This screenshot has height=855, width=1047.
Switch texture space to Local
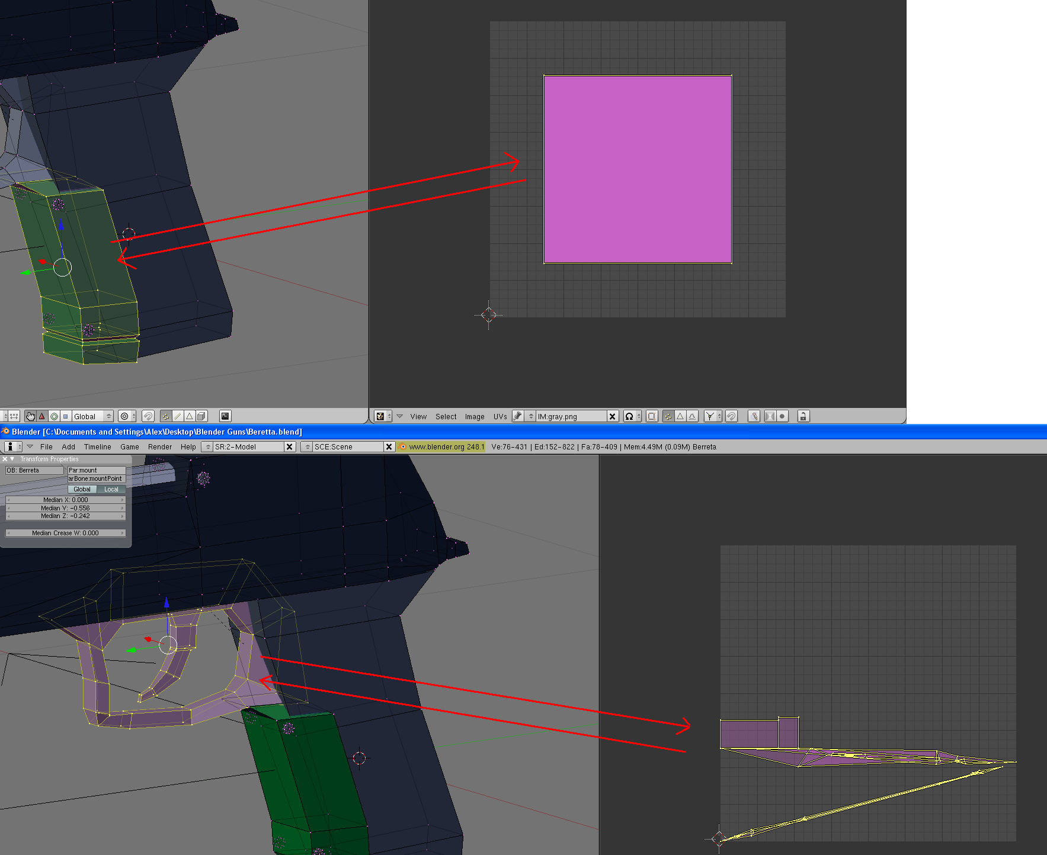111,489
